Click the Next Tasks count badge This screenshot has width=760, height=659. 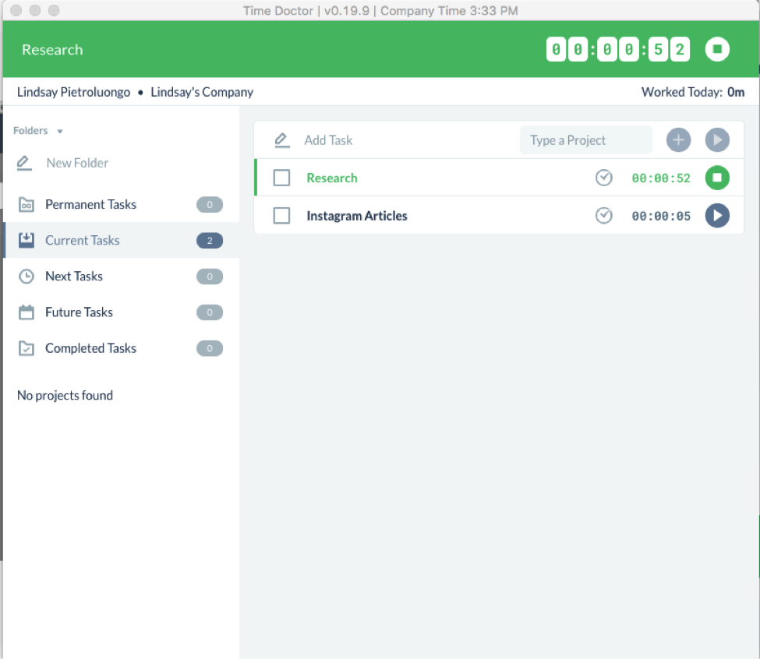tap(210, 277)
